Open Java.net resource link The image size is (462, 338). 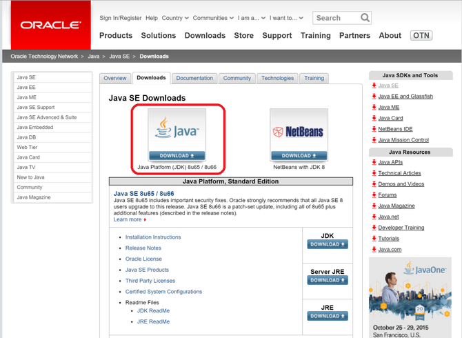[388, 217]
